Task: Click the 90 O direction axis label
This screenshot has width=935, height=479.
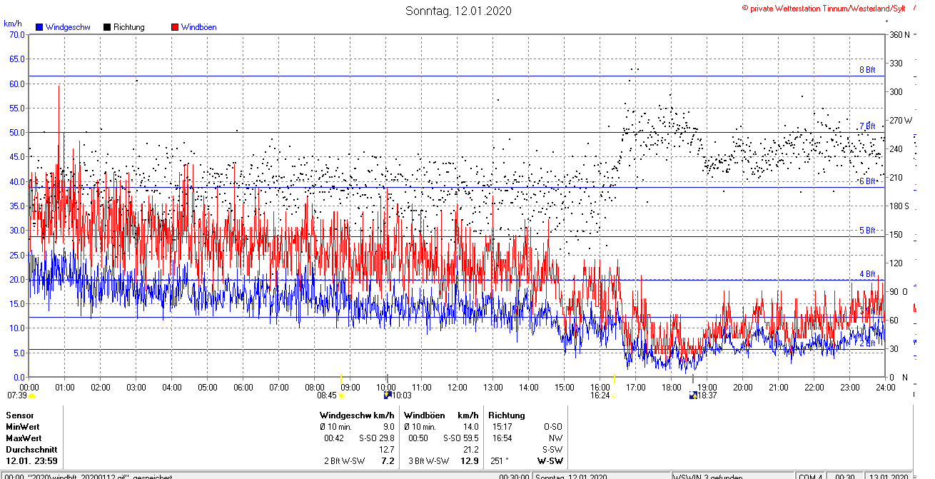Action: pos(897,291)
